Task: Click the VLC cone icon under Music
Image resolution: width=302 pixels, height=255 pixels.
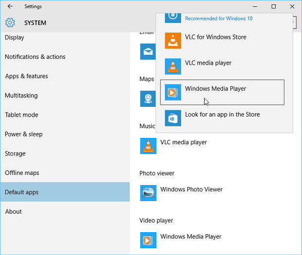Action: [x=148, y=146]
